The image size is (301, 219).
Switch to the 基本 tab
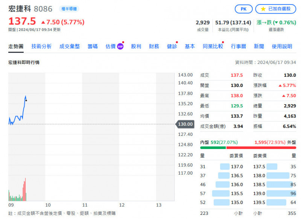click(190, 46)
